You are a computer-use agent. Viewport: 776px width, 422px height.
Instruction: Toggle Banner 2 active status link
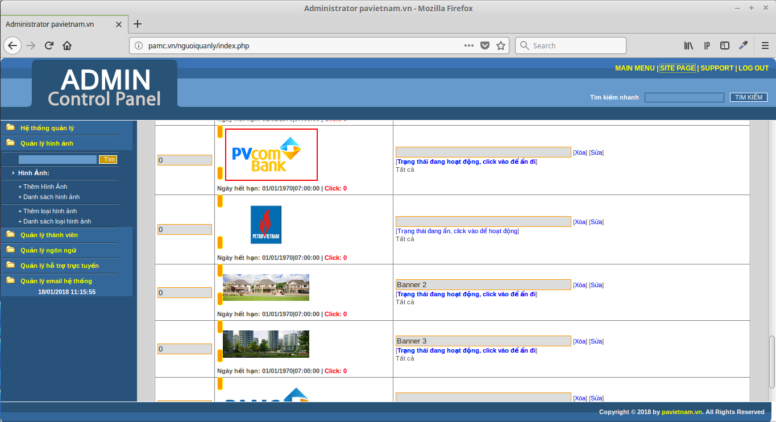(466, 294)
